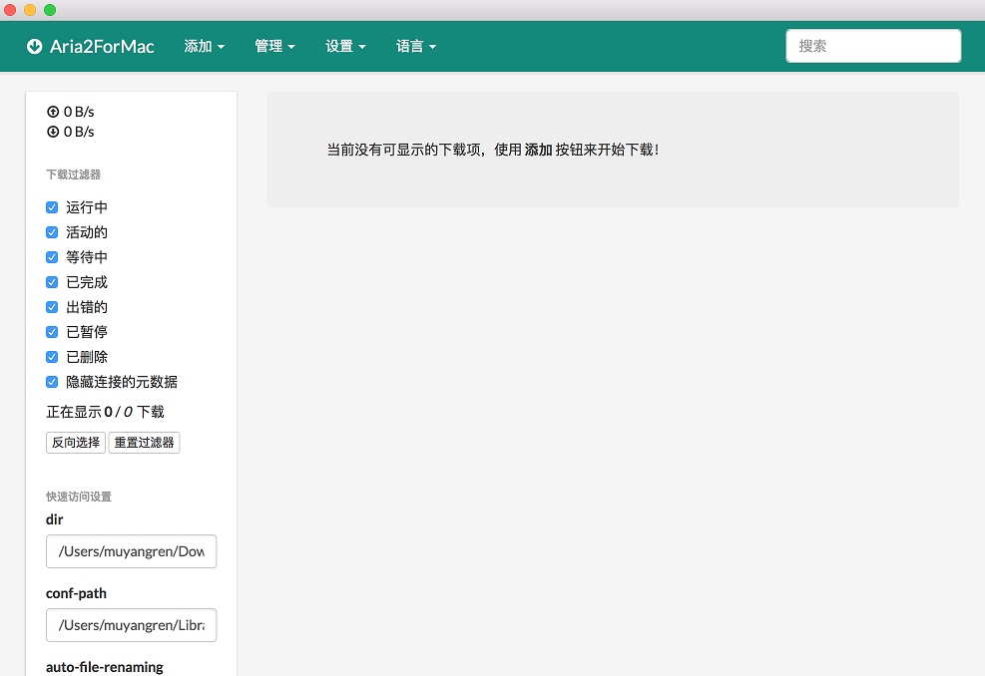Image resolution: width=985 pixels, height=676 pixels.
Task: Disable the 已完成 filter checkbox
Action: (x=52, y=282)
